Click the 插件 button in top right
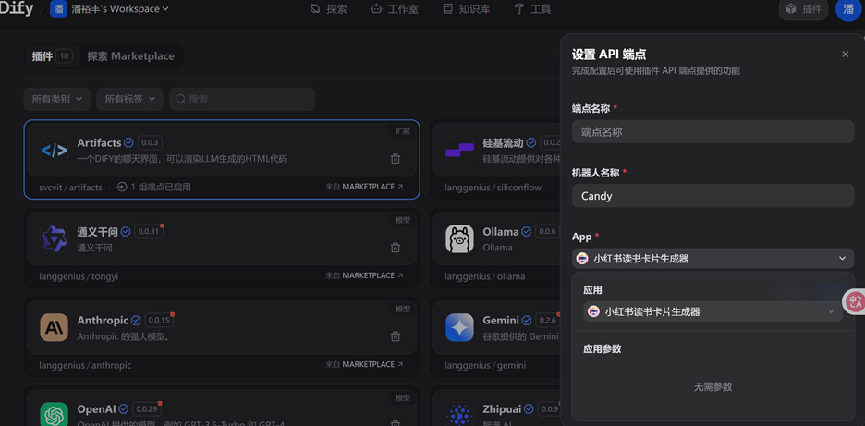865x426 pixels. click(x=803, y=9)
